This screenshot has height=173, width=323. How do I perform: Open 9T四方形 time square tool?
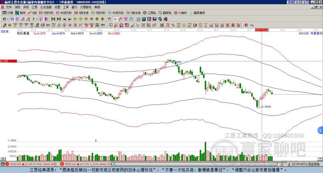pos(116,13)
